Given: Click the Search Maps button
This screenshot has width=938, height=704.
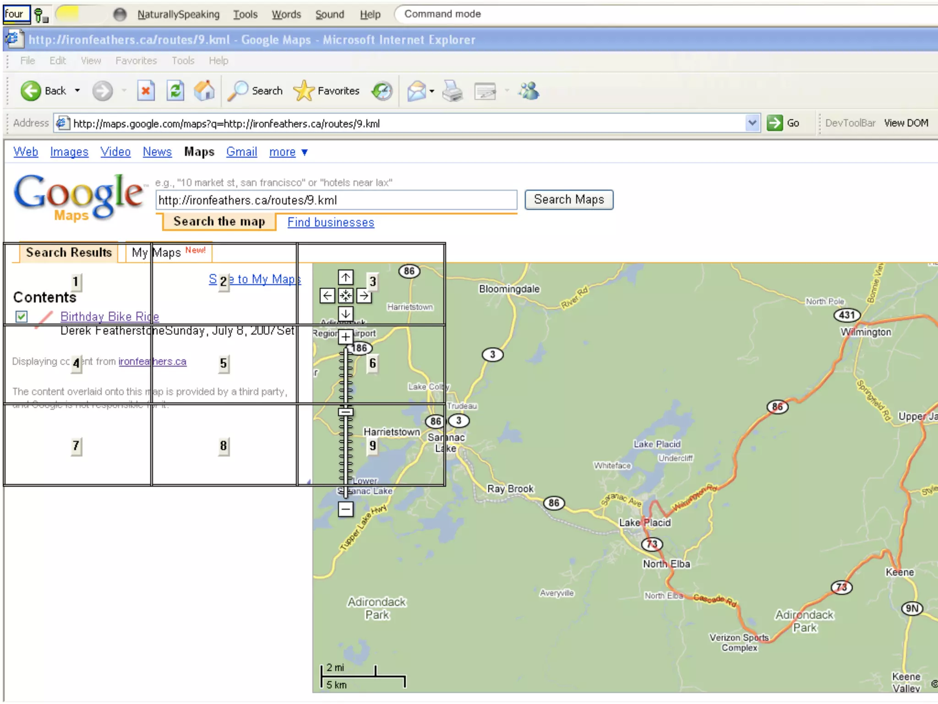Looking at the screenshot, I should coord(569,200).
